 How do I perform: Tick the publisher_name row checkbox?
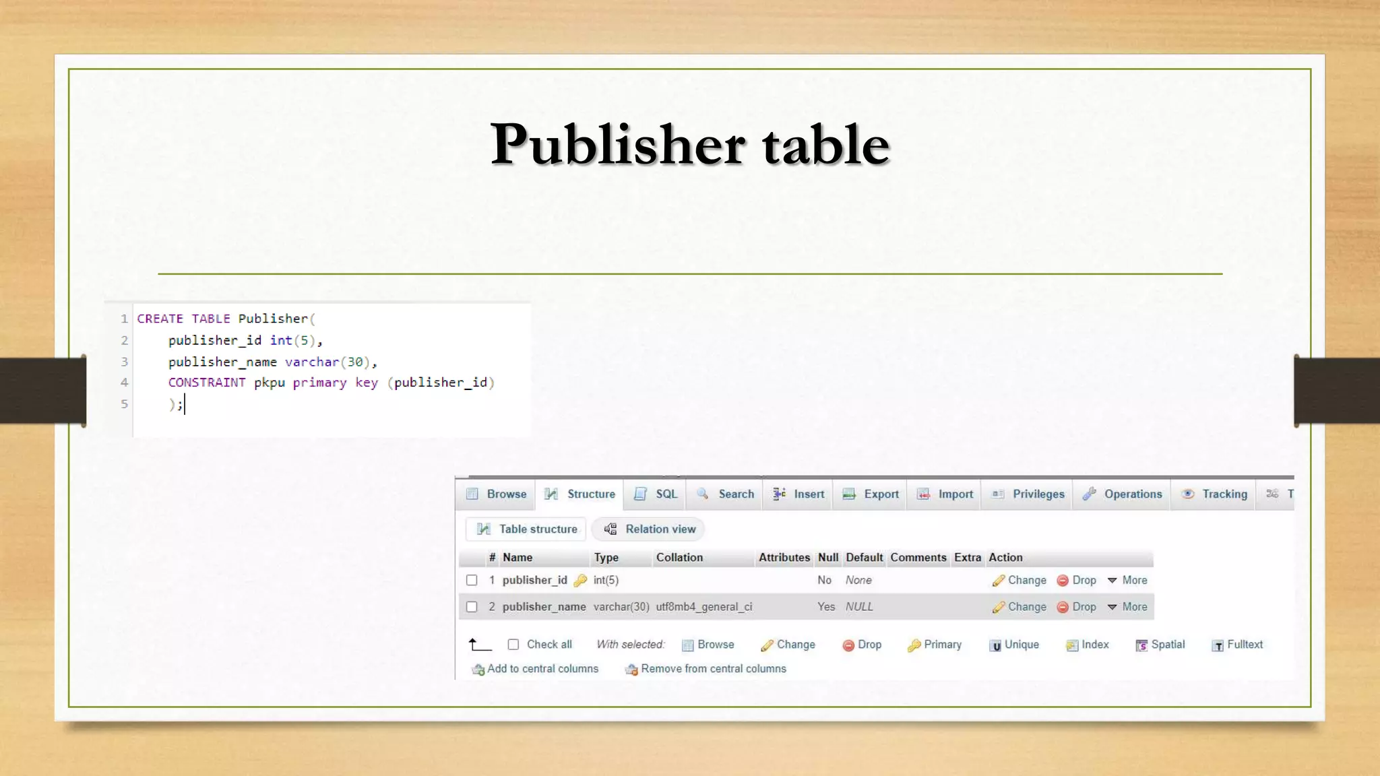coord(472,607)
